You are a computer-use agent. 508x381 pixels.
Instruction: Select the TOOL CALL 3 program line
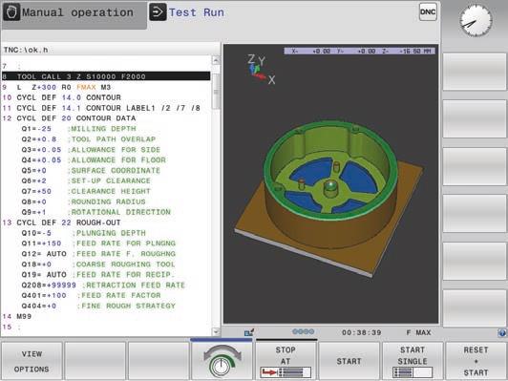(106, 76)
